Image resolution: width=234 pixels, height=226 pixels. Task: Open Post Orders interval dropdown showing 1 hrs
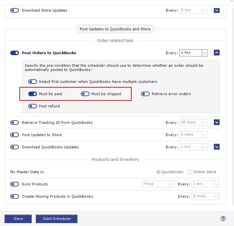coord(193,53)
